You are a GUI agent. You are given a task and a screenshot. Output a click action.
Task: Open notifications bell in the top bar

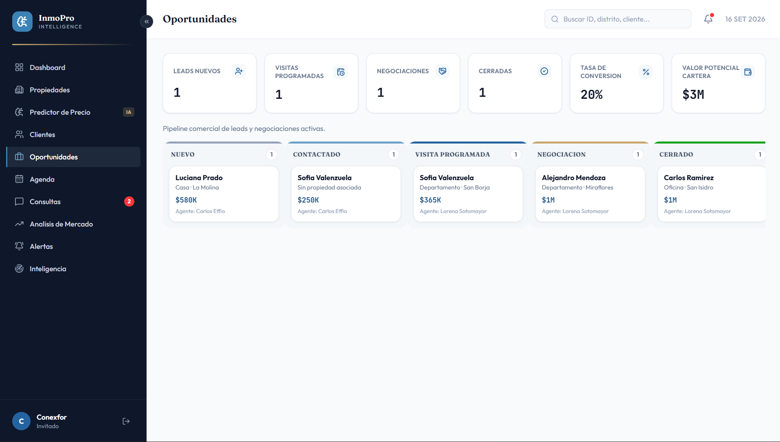coord(708,19)
